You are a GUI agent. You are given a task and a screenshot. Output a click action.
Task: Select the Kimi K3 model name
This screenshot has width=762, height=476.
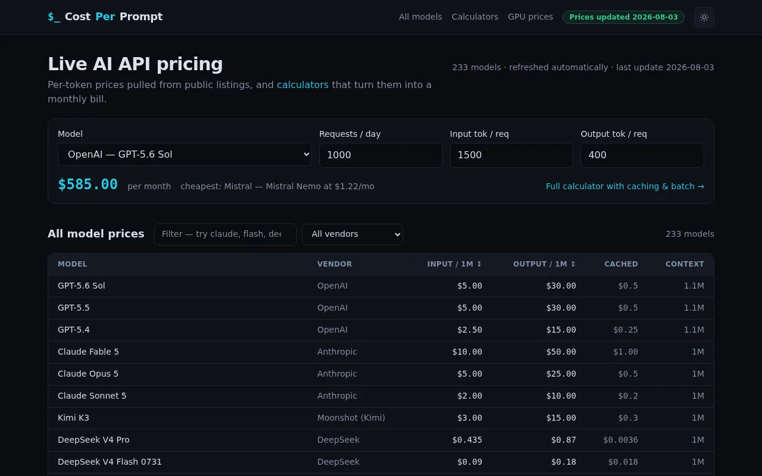pyautogui.click(x=73, y=418)
